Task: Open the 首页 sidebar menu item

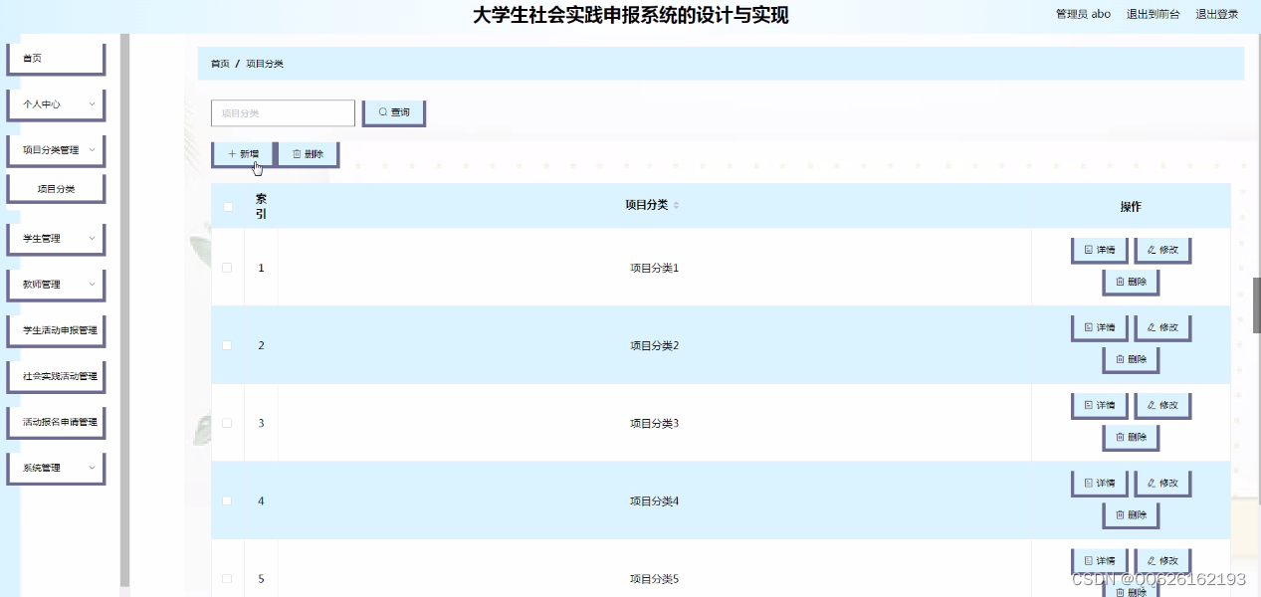Action: click(56, 59)
